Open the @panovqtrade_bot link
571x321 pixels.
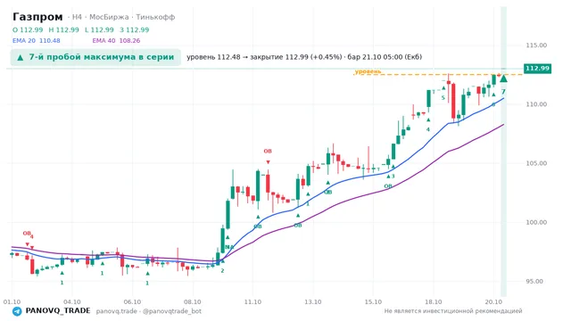coord(172,311)
